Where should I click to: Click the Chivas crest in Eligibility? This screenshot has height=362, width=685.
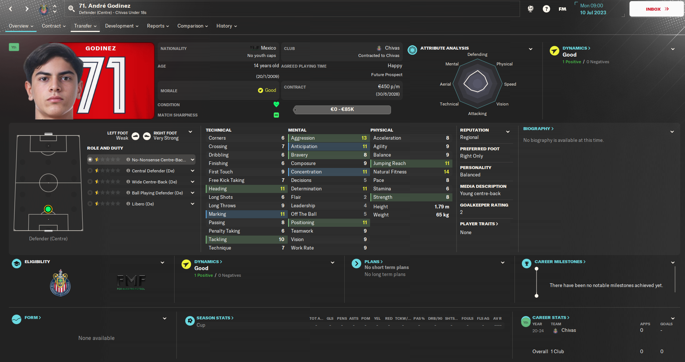pos(60,282)
